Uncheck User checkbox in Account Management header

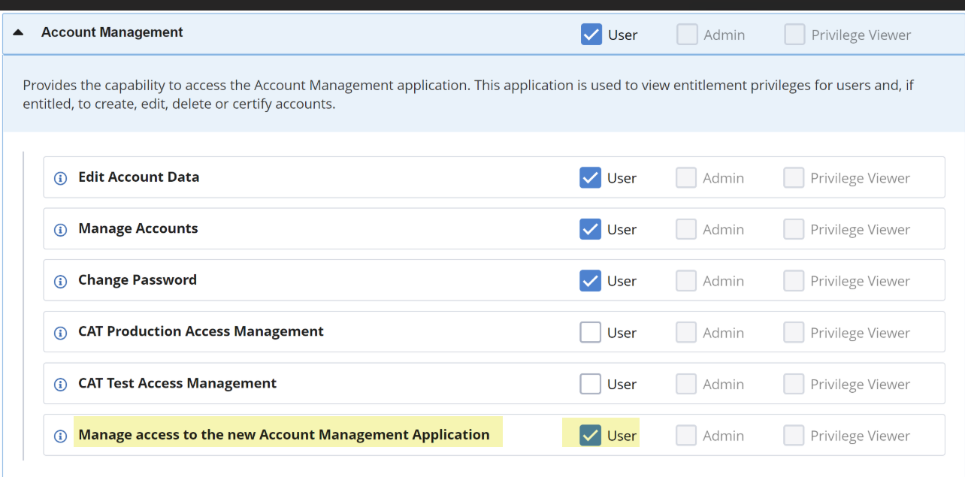591,35
